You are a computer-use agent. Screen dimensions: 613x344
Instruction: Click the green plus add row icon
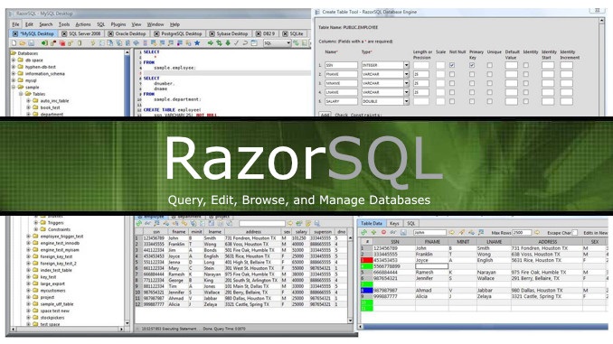373,232
